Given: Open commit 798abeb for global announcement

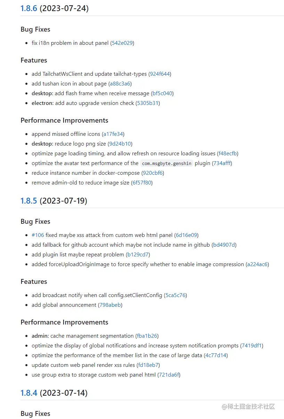Looking at the screenshot, I should (110, 305).
